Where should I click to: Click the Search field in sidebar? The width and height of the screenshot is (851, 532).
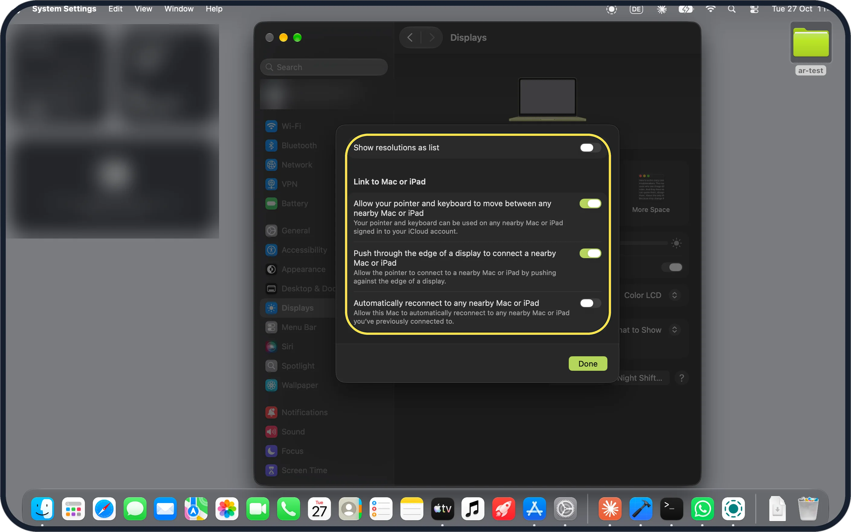(324, 67)
